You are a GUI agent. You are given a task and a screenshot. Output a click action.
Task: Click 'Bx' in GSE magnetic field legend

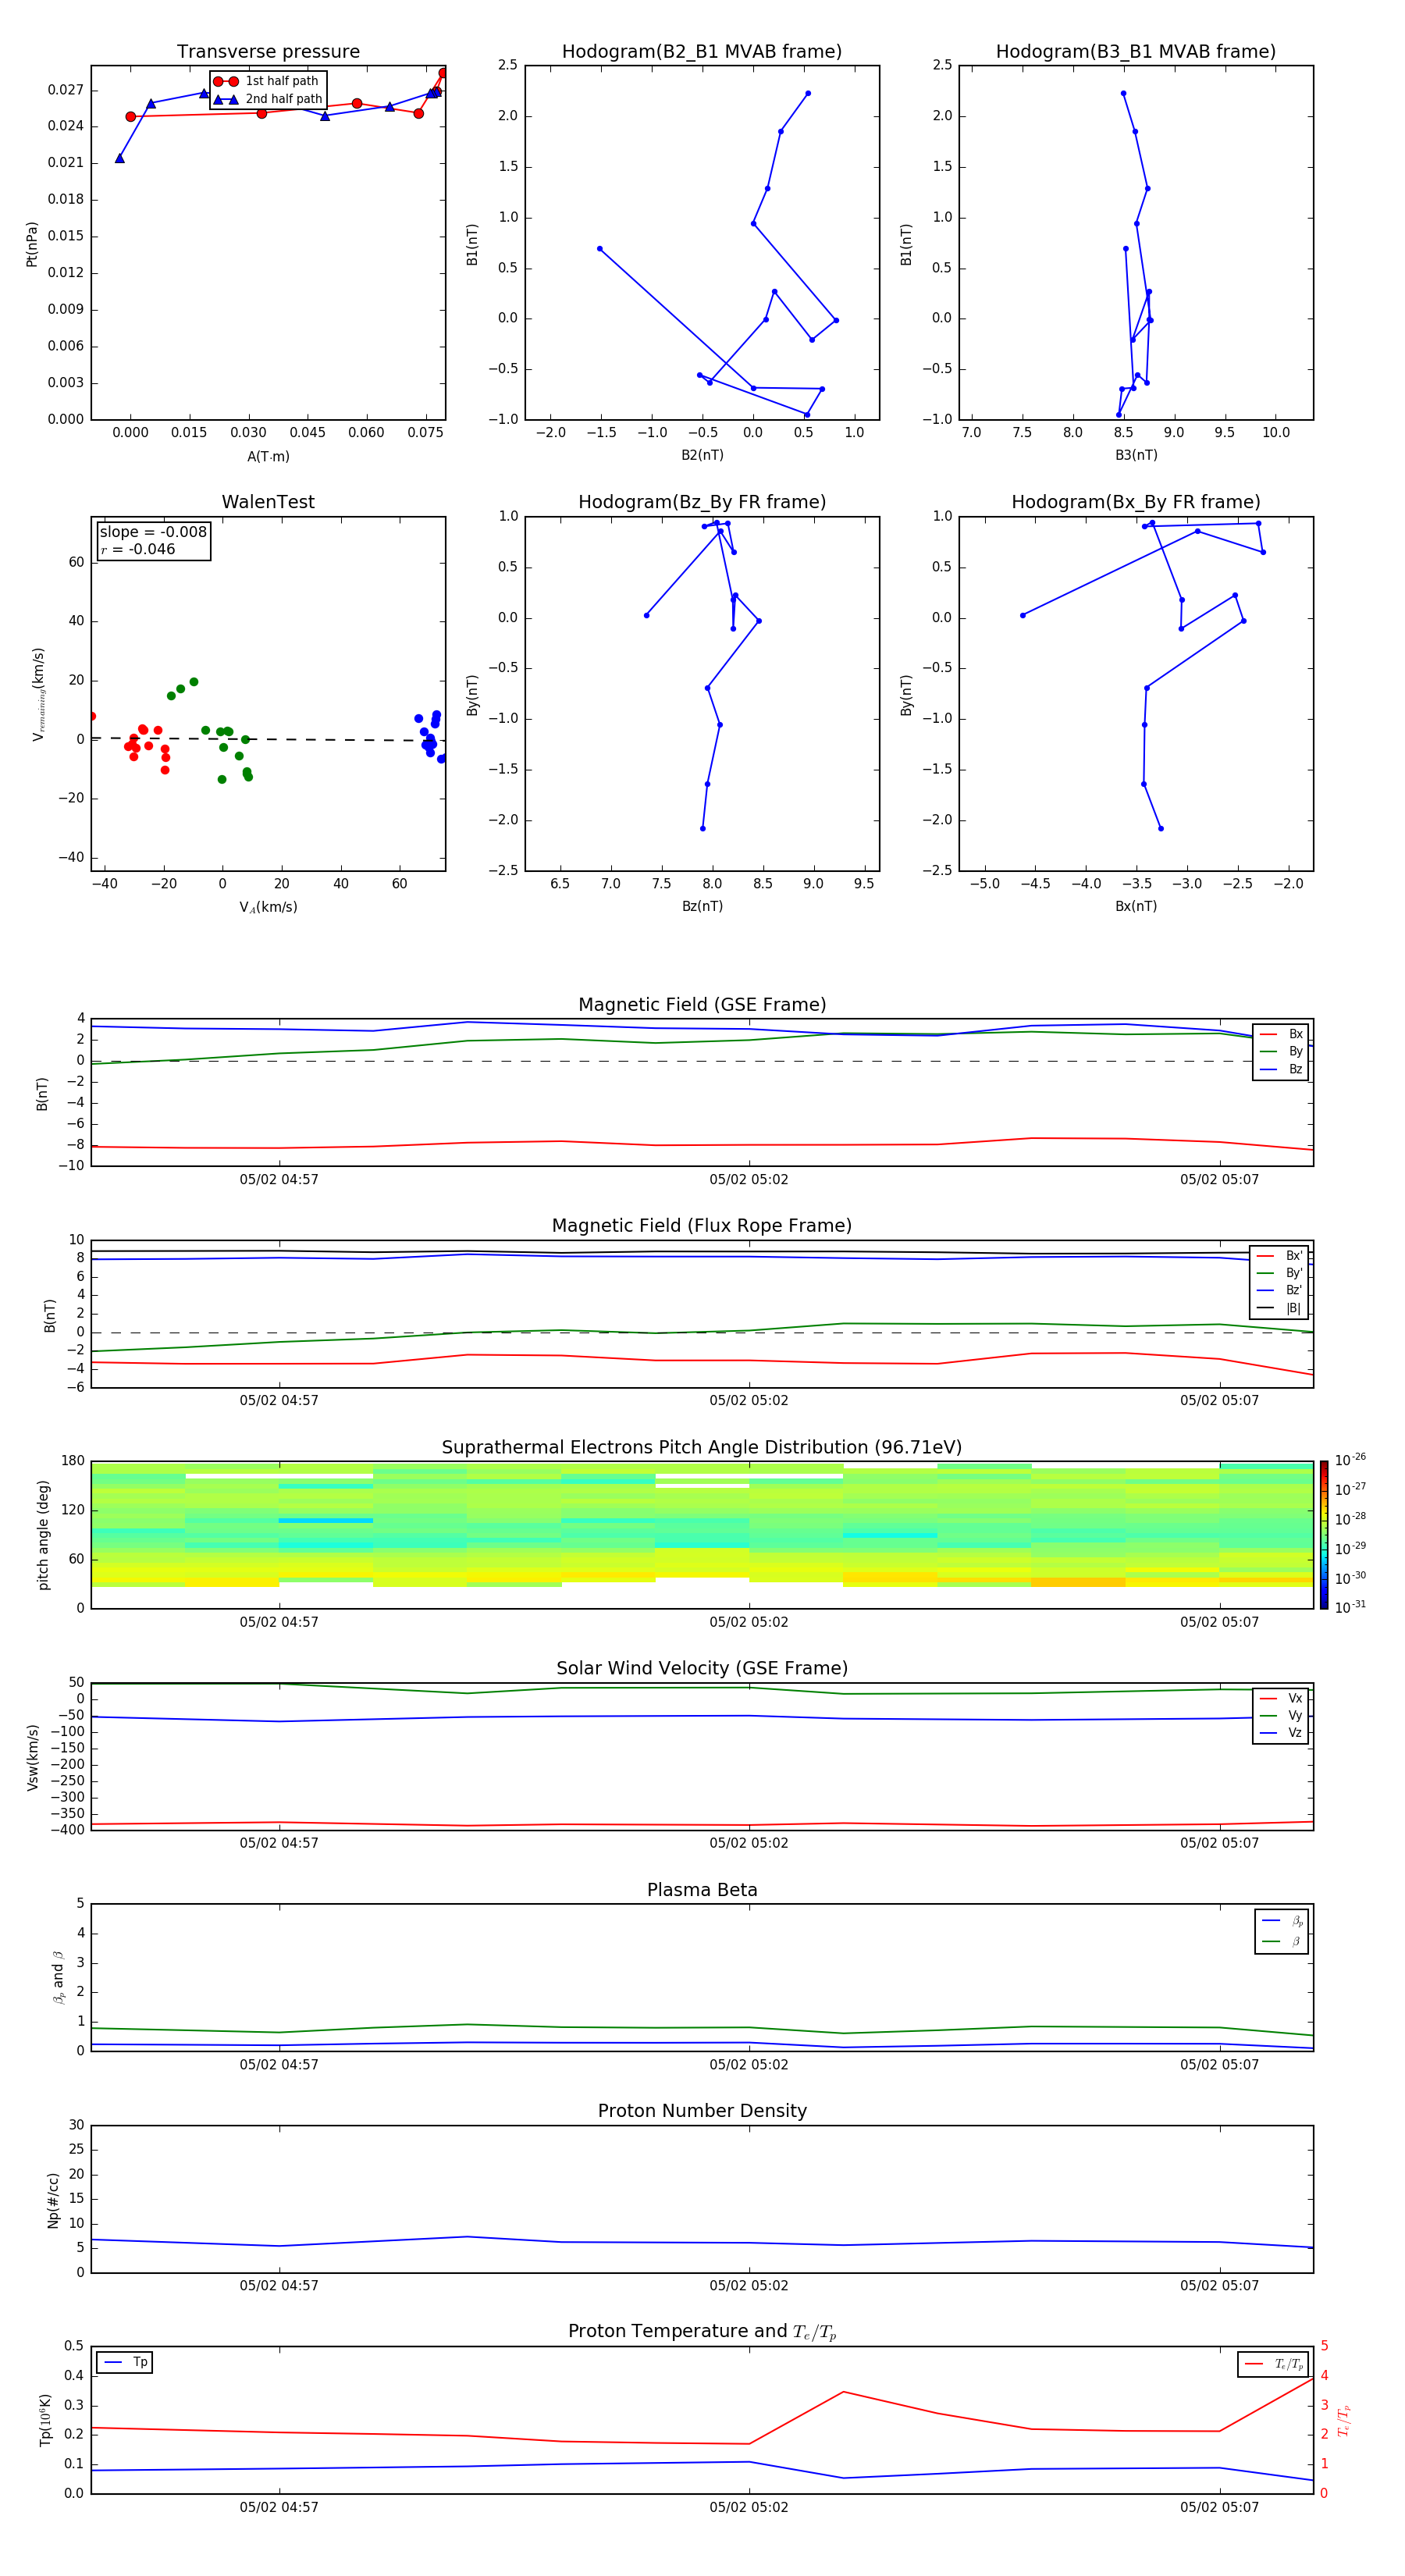click(1281, 1035)
